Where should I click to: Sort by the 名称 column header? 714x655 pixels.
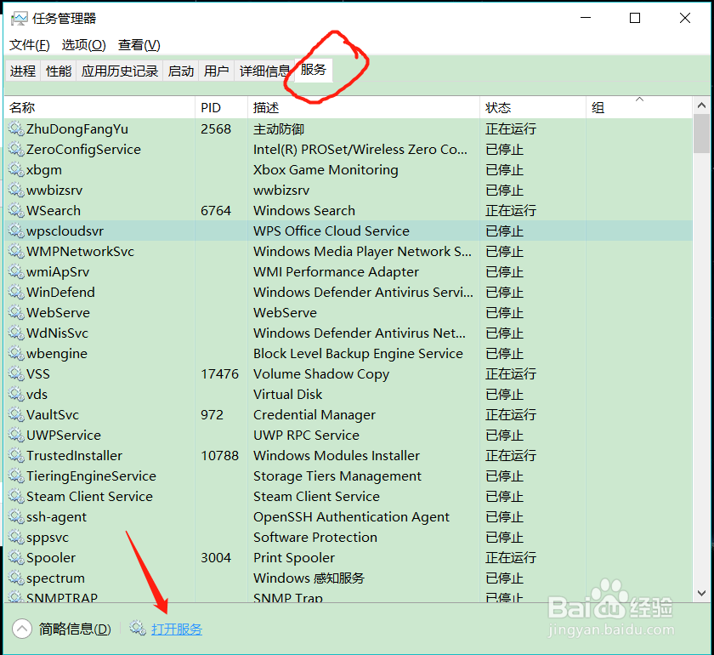(x=99, y=107)
